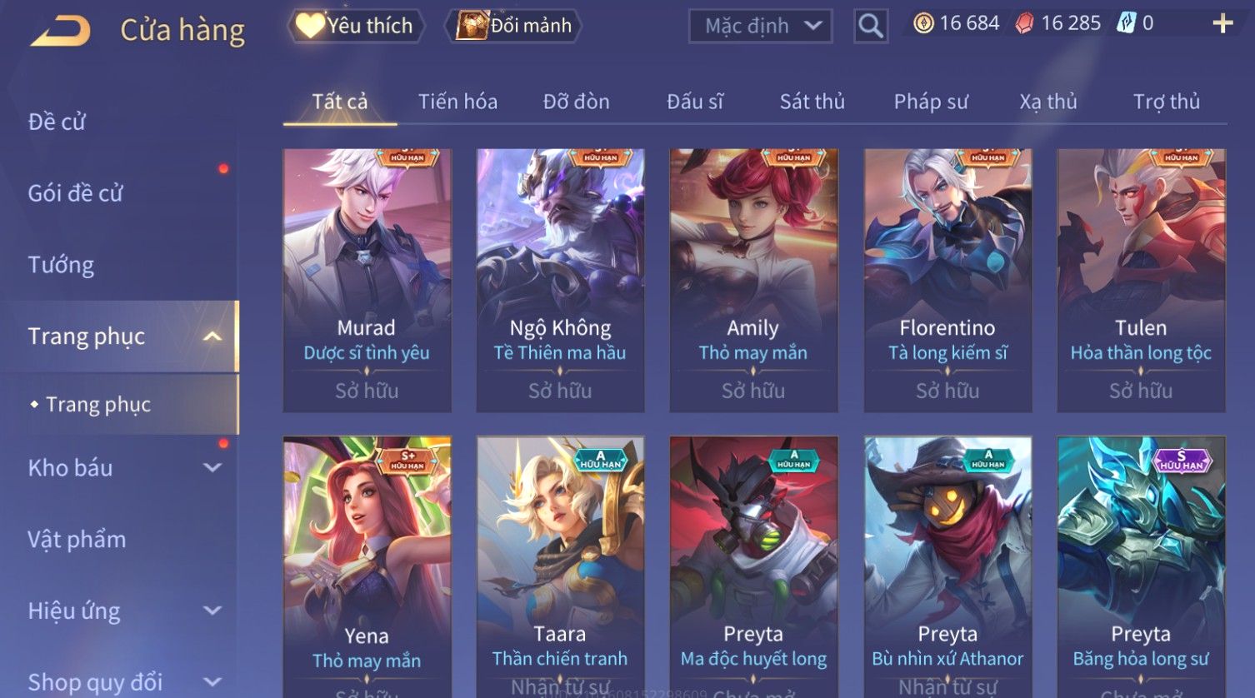Go back using the return arrow icon

[61, 31]
